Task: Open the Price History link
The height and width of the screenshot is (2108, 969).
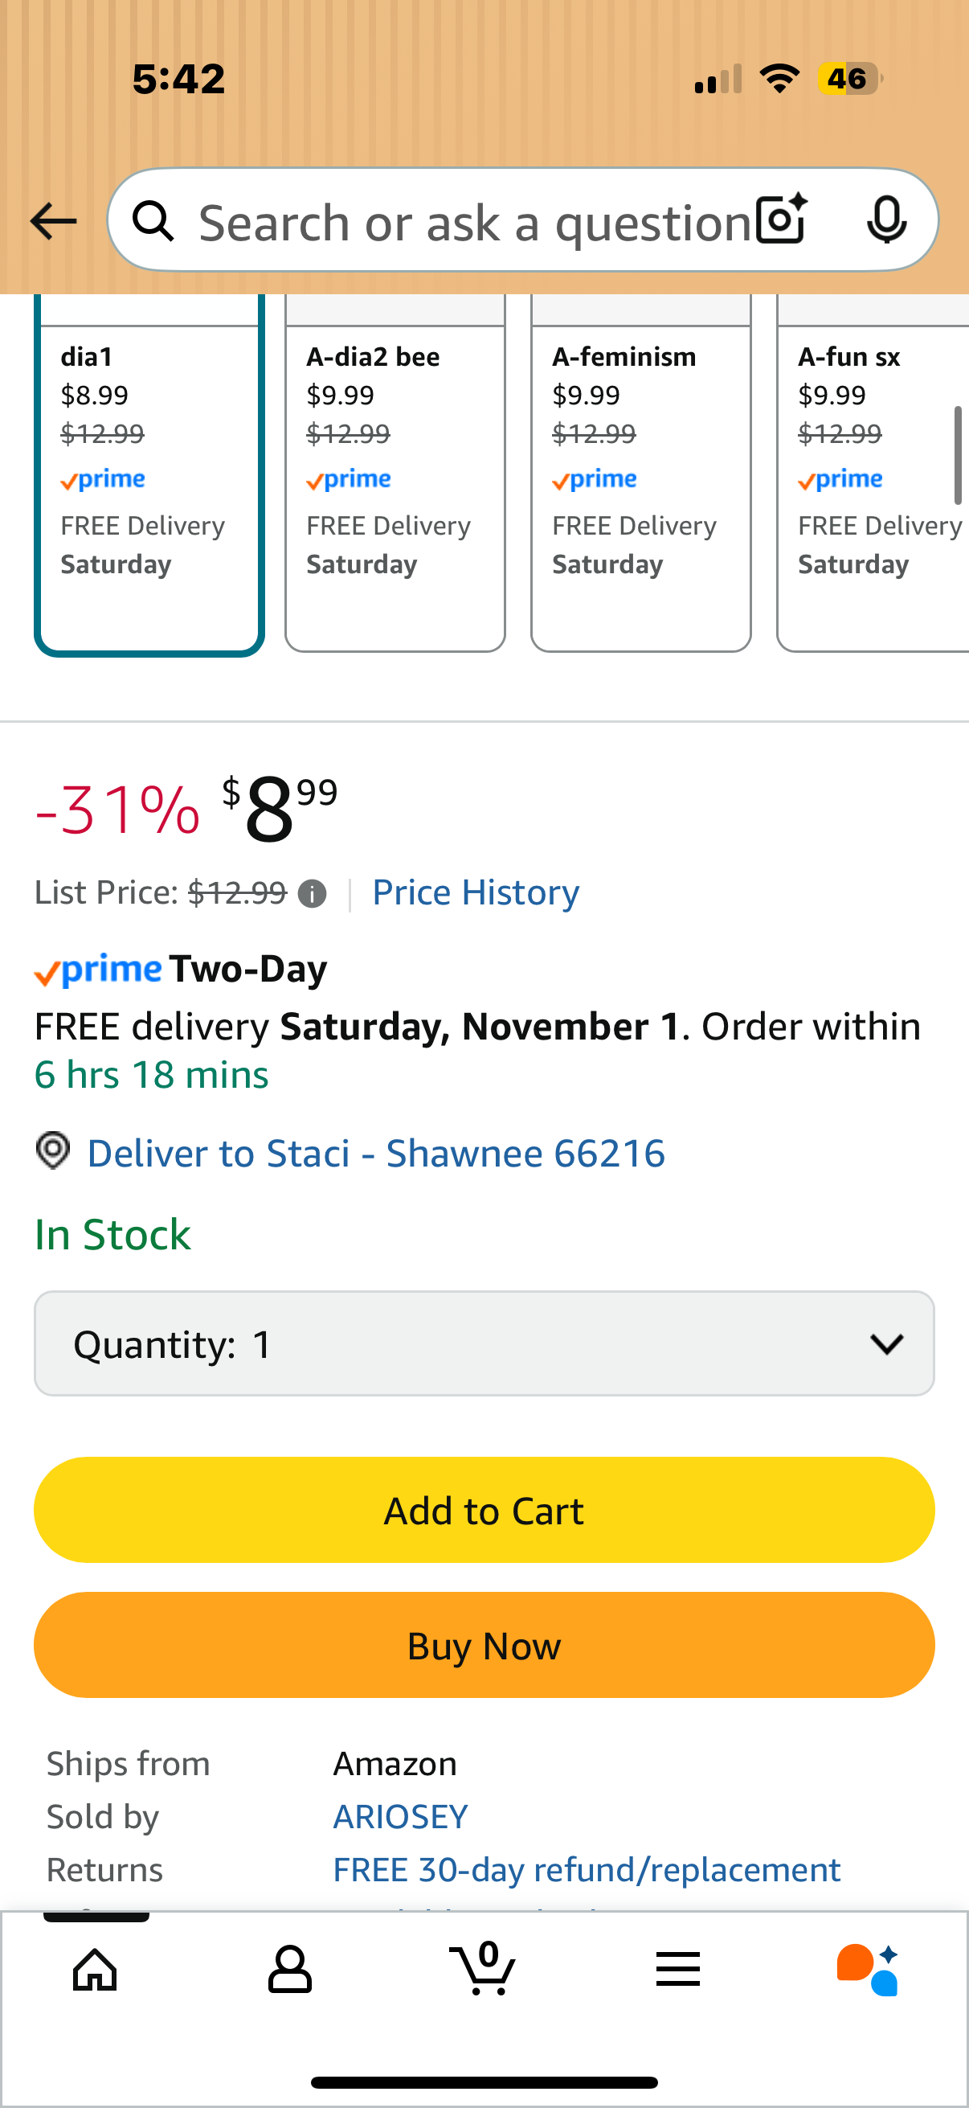Action: click(475, 892)
